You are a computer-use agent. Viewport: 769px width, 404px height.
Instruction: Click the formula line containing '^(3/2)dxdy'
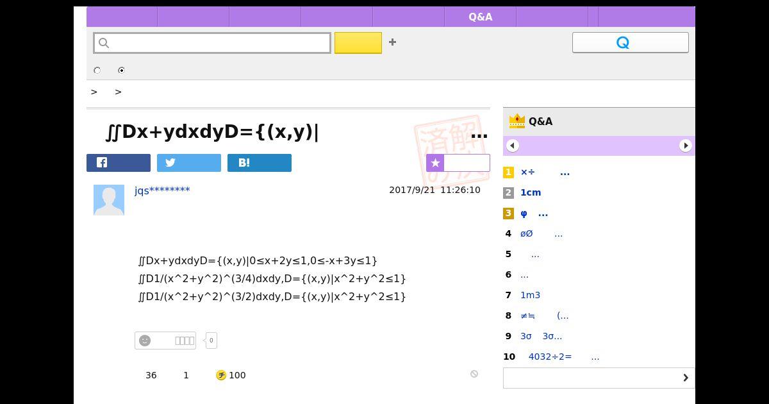click(272, 296)
